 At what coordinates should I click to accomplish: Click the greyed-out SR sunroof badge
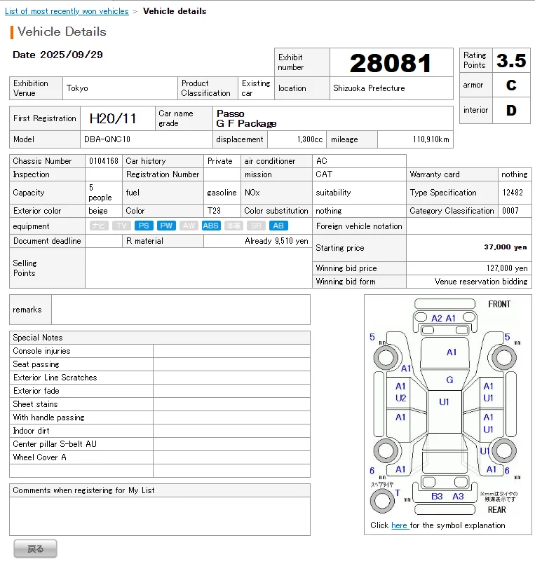pos(256,226)
